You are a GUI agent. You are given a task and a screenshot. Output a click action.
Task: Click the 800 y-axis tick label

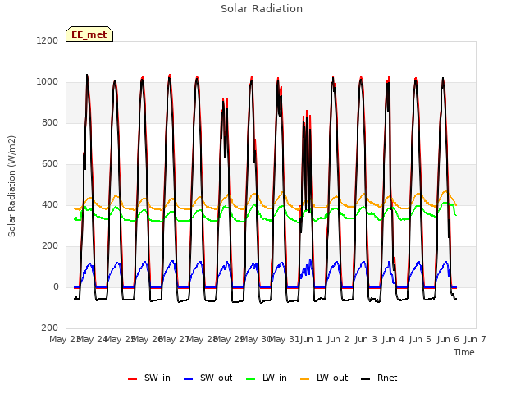pyautogui.click(x=50, y=123)
